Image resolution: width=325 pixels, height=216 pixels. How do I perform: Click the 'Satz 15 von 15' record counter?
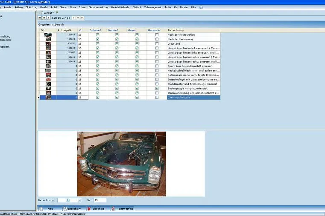pos(61,18)
